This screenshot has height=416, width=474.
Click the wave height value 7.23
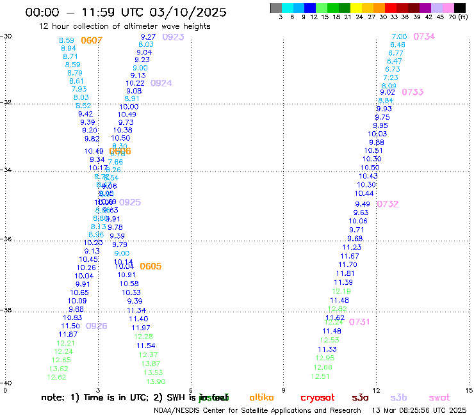click(391, 77)
